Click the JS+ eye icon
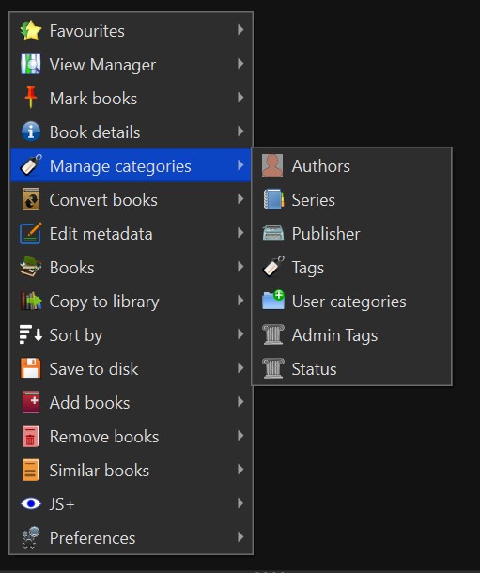480x573 pixels. [x=31, y=503]
